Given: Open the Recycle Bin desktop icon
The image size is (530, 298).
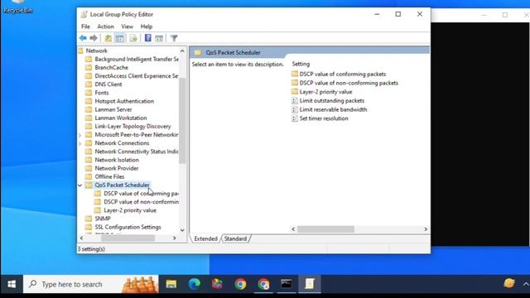Looking at the screenshot, I should tap(17, 7).
